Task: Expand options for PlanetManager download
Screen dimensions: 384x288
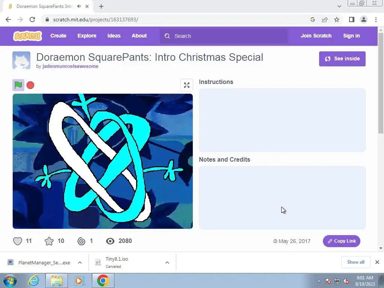Action: tap(80, 262)
